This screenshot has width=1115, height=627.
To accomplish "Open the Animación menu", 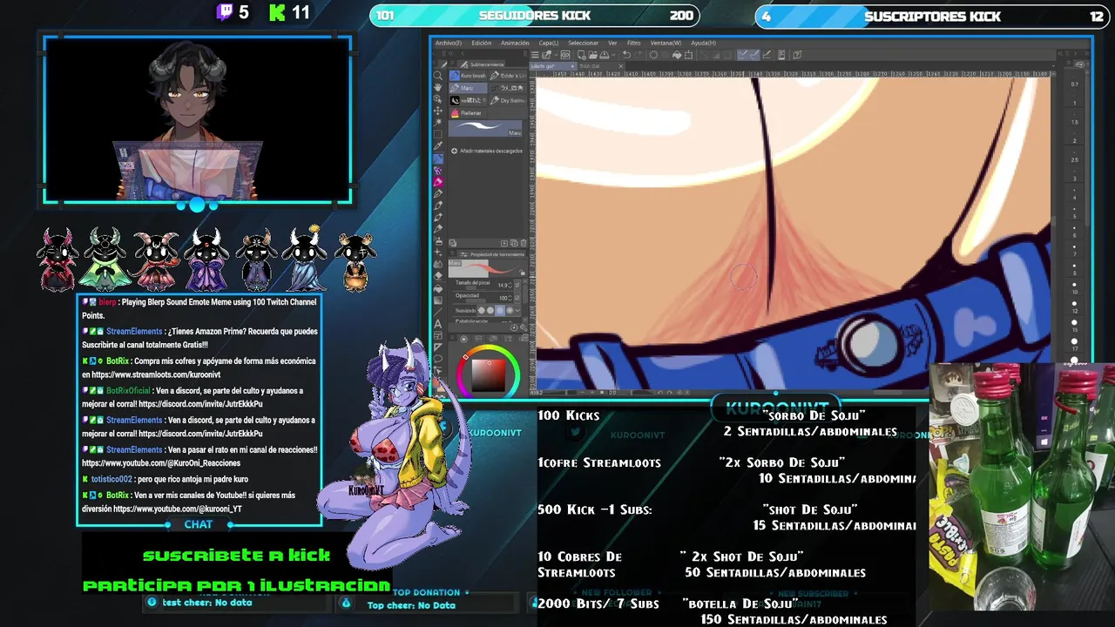I will (x=515, y=43).
